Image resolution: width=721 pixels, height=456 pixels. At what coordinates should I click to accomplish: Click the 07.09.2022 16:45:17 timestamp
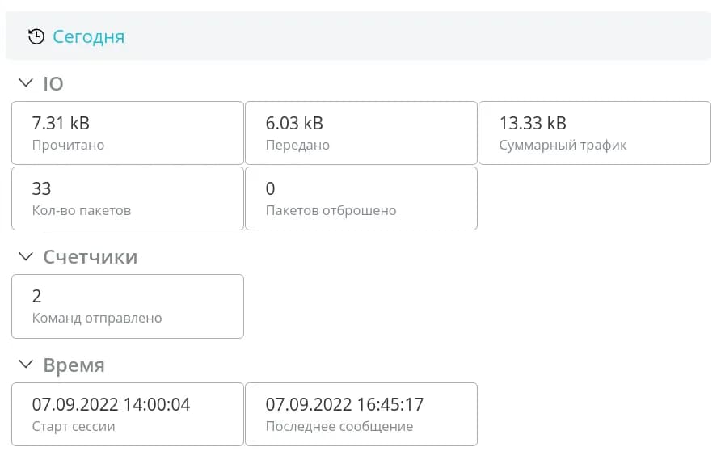click(x=344, y=404)
